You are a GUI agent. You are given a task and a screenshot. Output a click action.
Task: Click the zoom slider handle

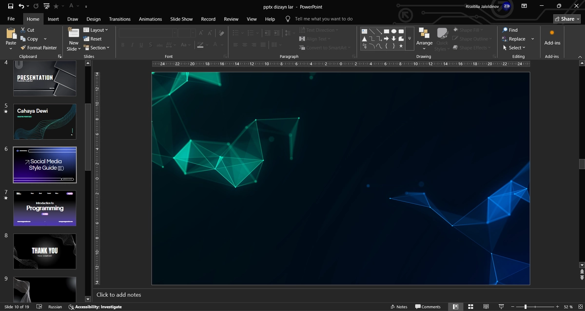pyautogui.click(x=525, y=307)
